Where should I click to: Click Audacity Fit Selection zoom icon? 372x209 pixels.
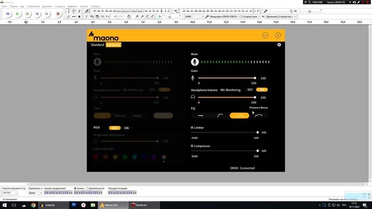tap(147, 17)
